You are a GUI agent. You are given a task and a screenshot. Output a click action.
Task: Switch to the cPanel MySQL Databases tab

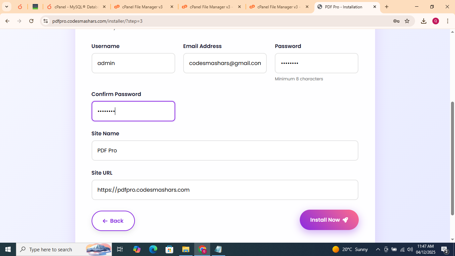[x=76, y=7]
